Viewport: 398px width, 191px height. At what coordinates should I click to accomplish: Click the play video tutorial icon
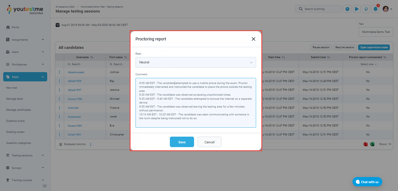point(357,9)
